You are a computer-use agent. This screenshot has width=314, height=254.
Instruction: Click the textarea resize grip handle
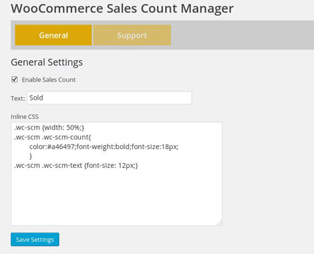pyautogui.click(x=220, y=223)
